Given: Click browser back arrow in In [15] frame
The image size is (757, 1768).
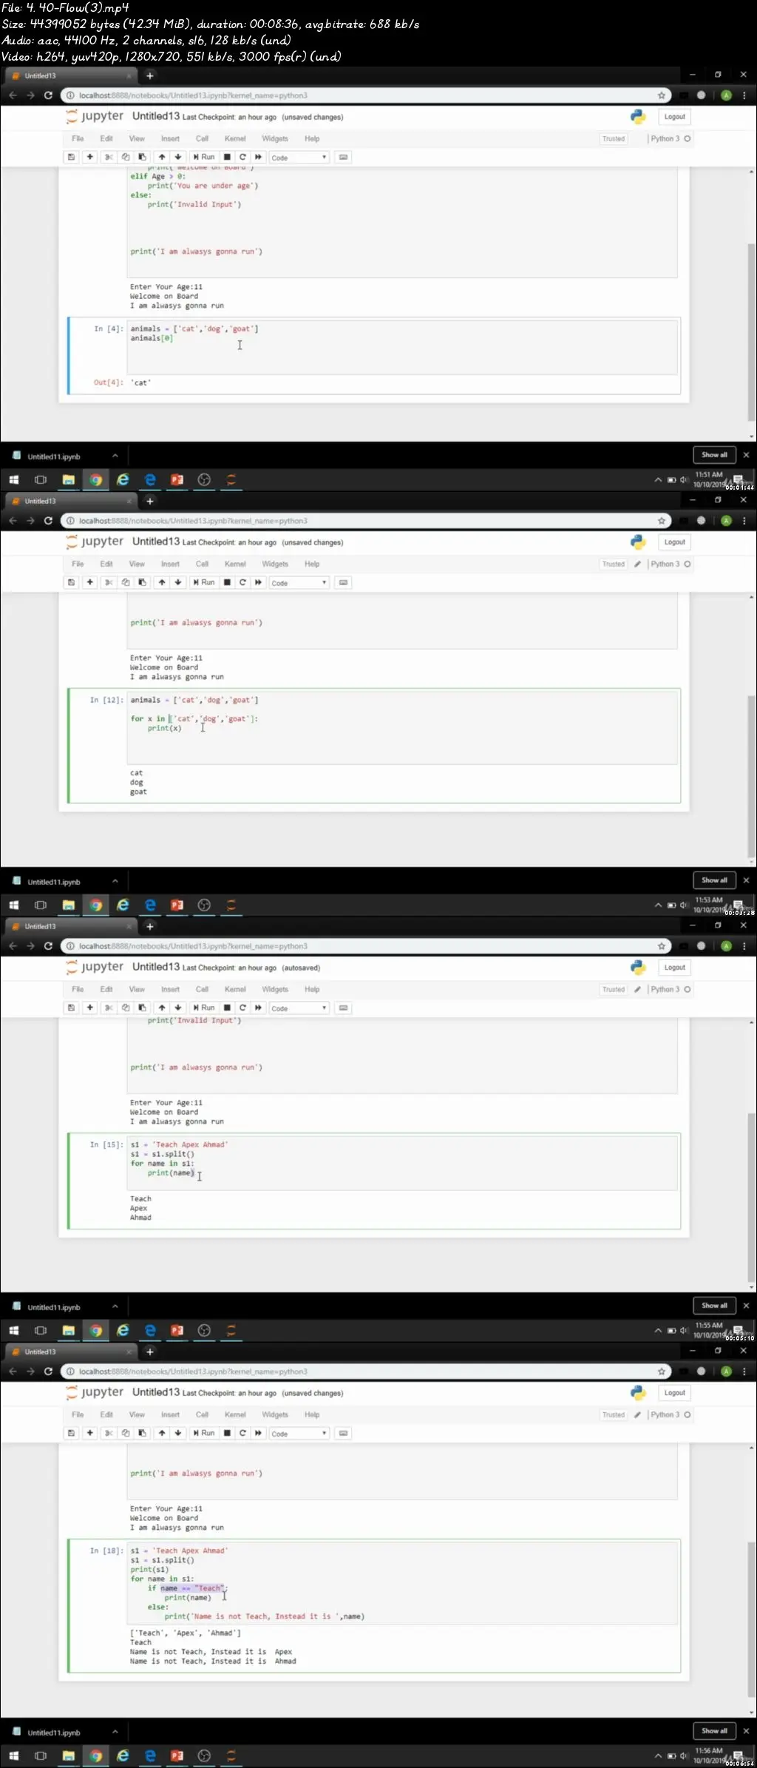Looking at the screenshot, I should point(13,946).
